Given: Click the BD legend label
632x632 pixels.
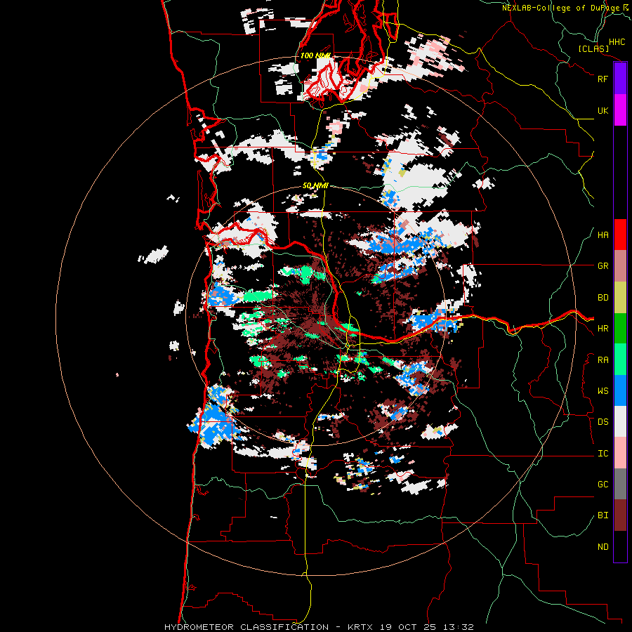Looking at the screenshot, I should pyautogui.click(x=603, y=298).
